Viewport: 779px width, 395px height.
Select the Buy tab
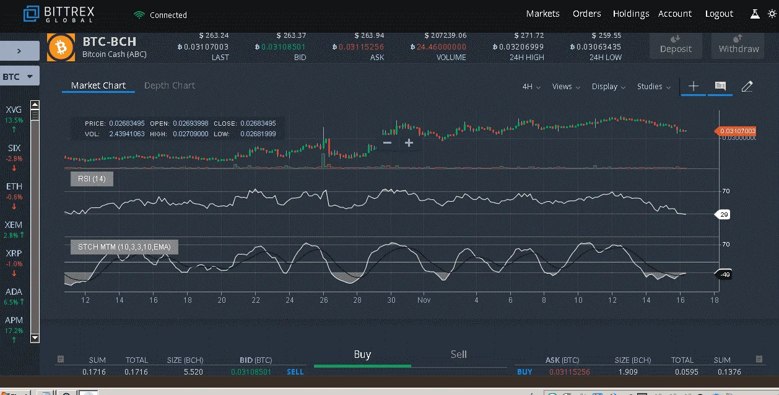[x=362, y=354]
